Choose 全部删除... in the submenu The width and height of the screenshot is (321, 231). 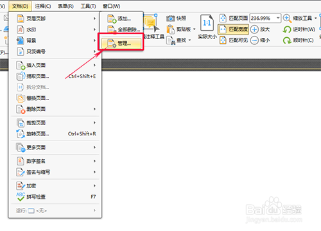click(121, 30)
